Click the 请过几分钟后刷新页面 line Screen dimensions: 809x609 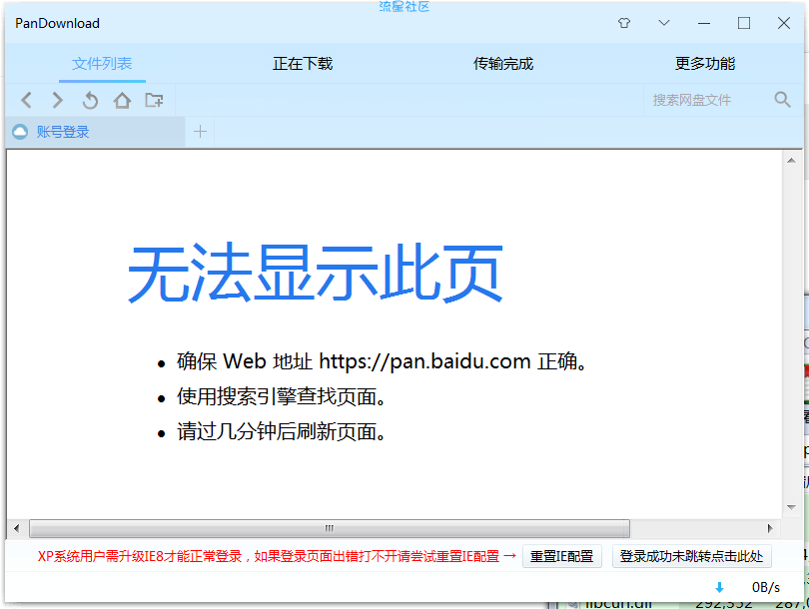point(281,432)
